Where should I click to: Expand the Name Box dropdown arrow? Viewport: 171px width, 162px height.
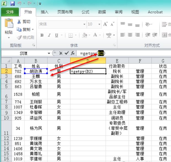pos(49,53)
